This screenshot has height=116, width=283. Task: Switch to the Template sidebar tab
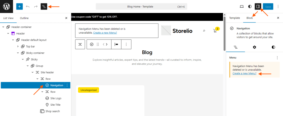pyautogui.click(x=234, y=18)
